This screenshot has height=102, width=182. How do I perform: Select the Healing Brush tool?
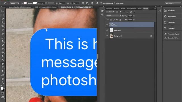(3, 34)
